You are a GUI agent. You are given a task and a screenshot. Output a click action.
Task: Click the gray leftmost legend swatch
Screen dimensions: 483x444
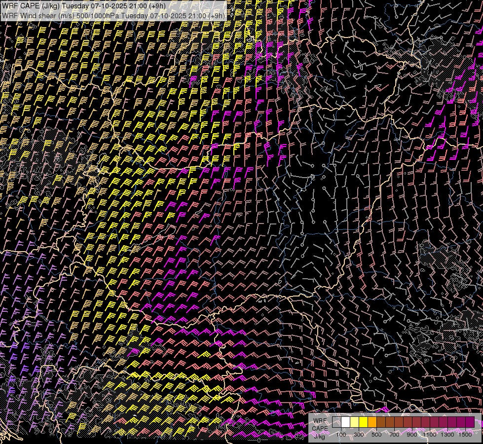(337, 422)
